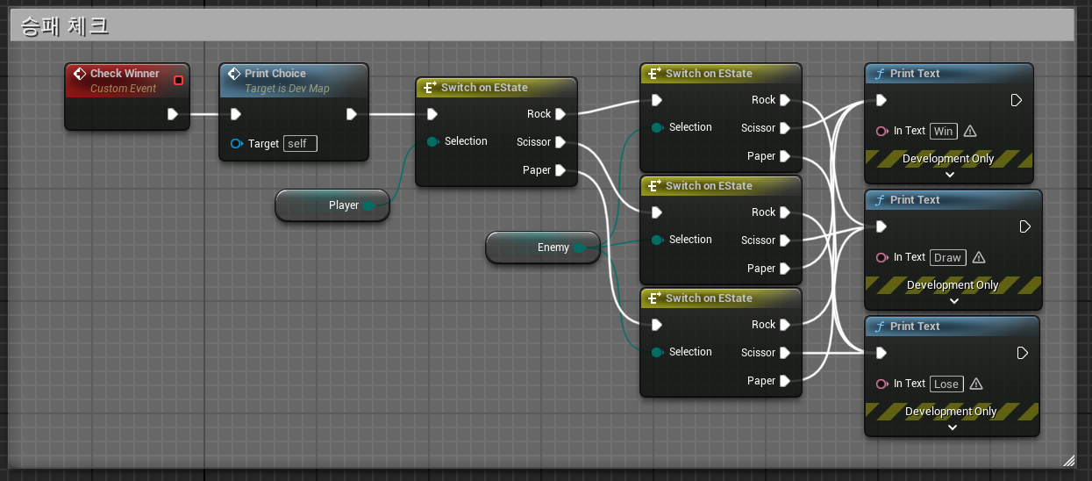Click exec input of Switch fed by Player's Scissor
The width and height of the screenshot is (1092, 481).
click(x=657, y=212)
